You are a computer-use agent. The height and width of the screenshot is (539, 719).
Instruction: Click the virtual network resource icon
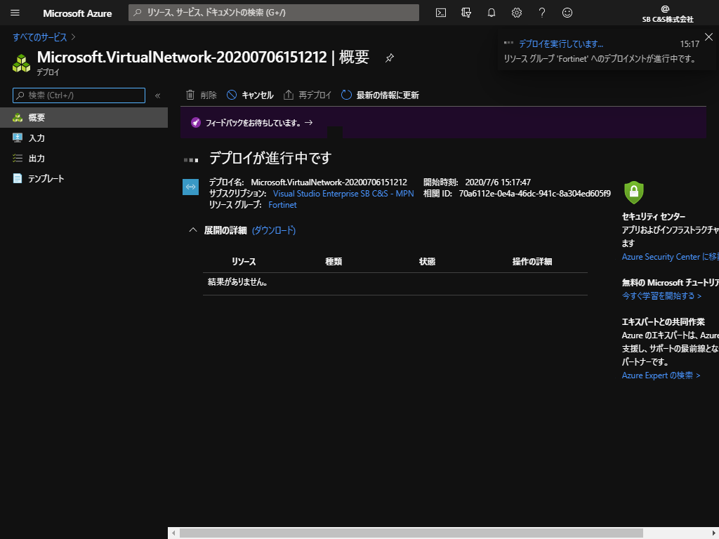click(x=190, y=187)
